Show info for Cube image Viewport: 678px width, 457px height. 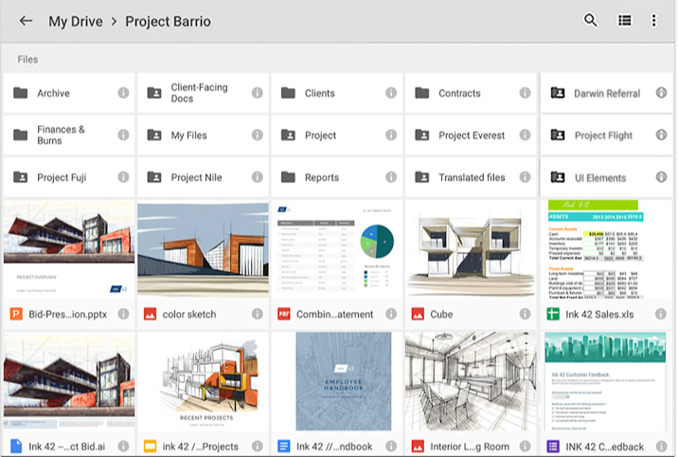pos(525,314)
